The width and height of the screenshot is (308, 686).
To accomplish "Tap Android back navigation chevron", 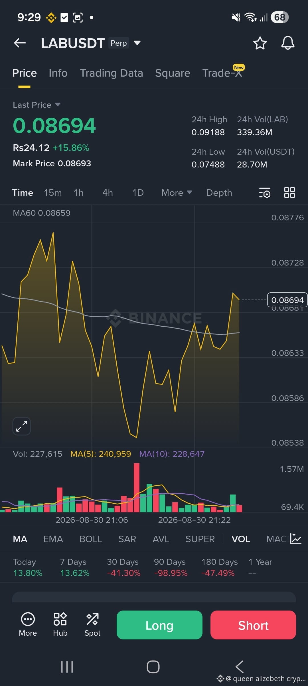I will coord(240,667).
